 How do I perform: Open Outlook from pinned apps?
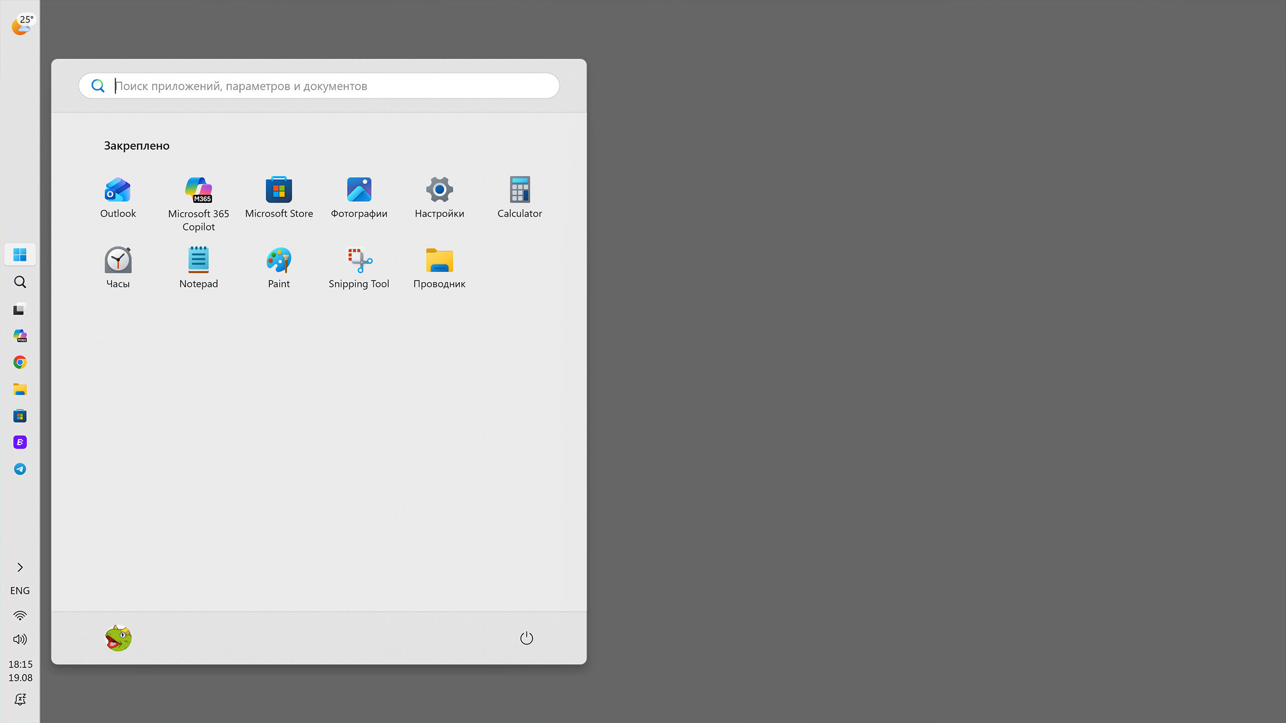[x=118, y=198]
